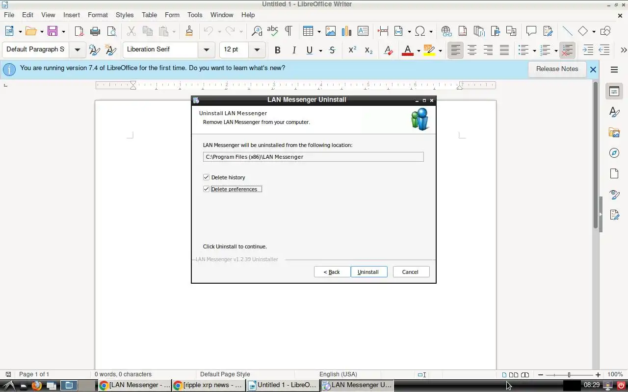Click the Save icon in the toolbar
The height and width of the screenshot is (392, 628).
pyautogui.click(x=52, y=31)
